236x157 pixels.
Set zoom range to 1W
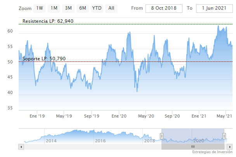(39, 8)
